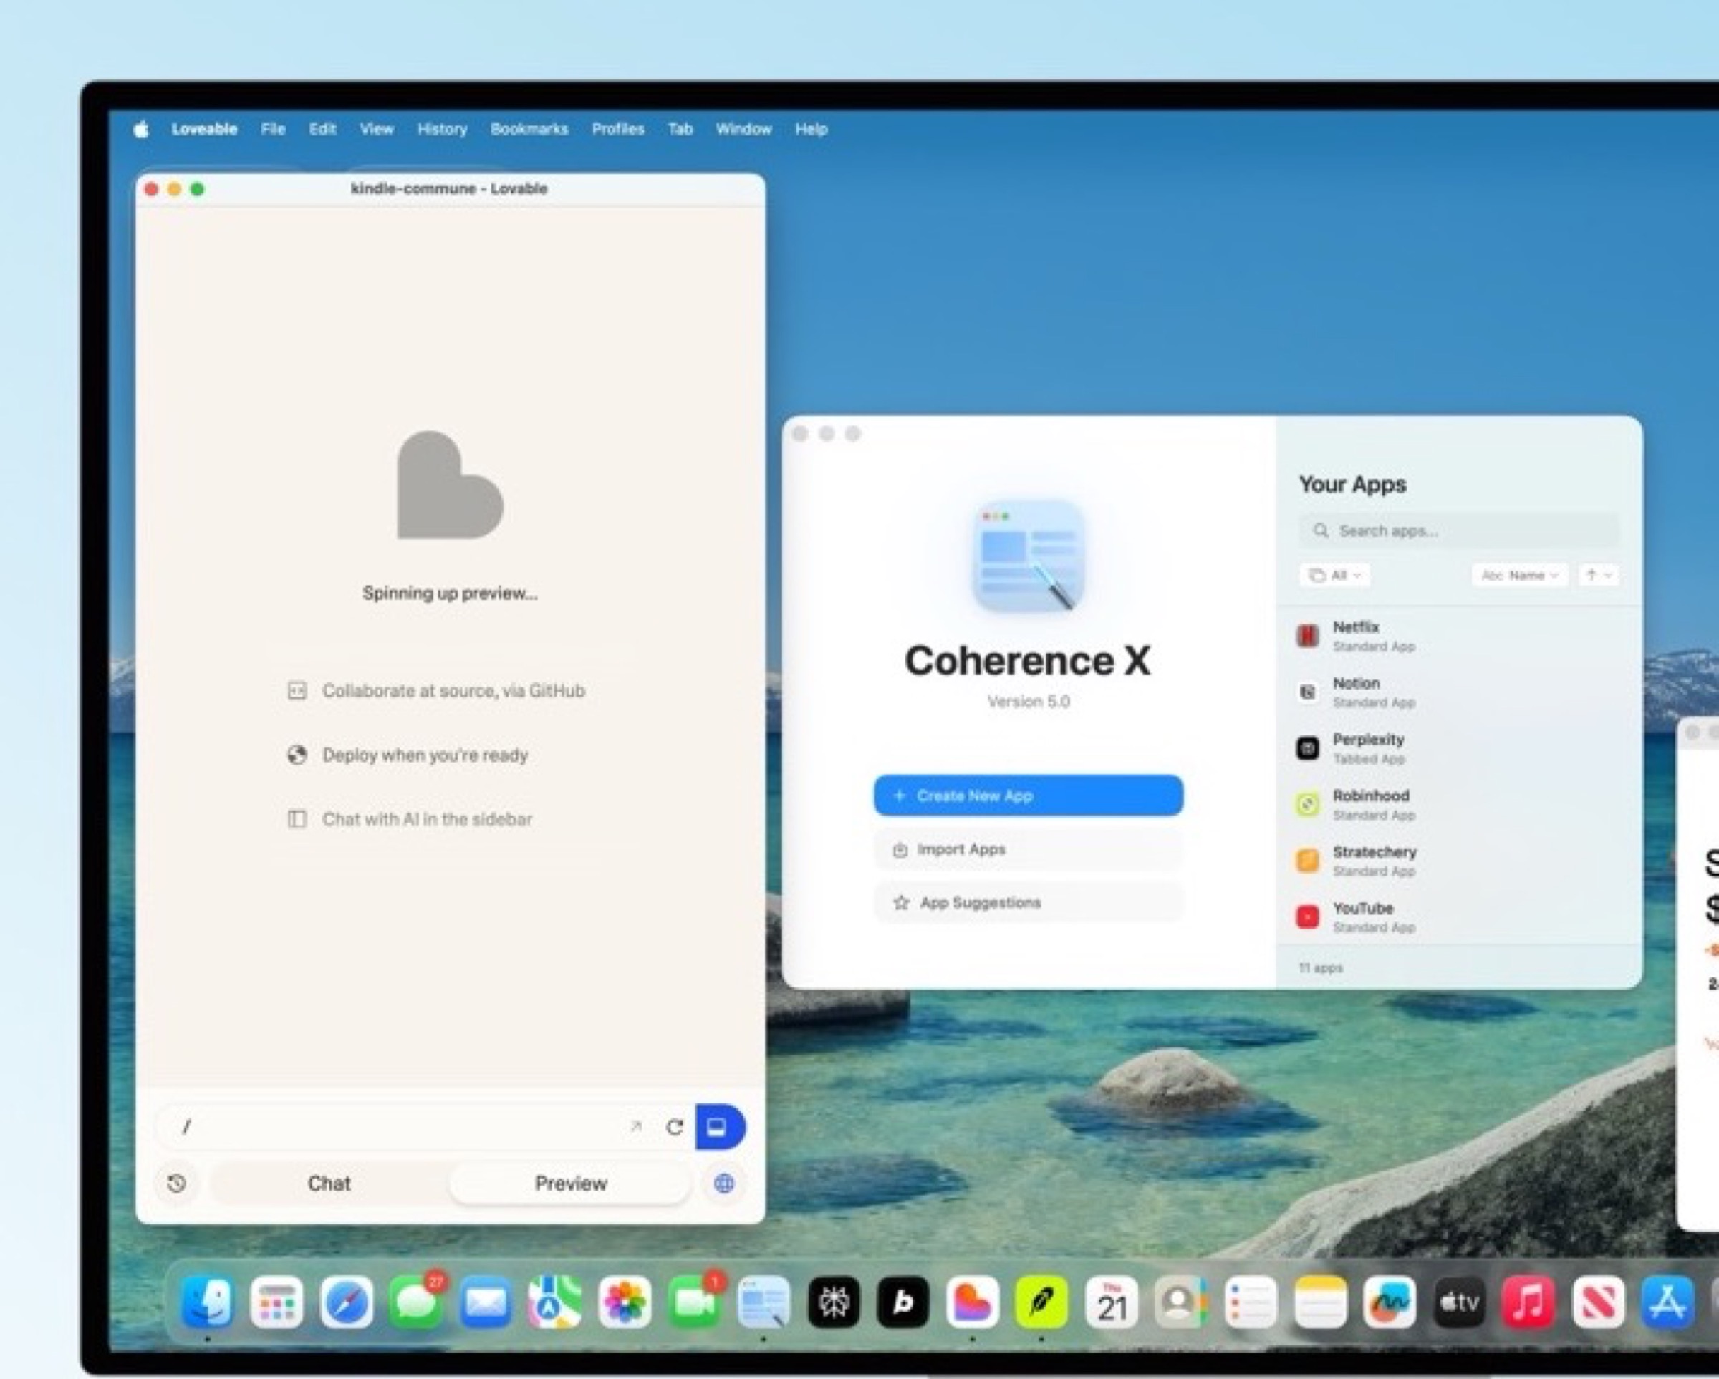1719x1379 pixels.
Task: Open Calendar from the Dock
Action: pyautogui.click(x=1112, y=1303)
